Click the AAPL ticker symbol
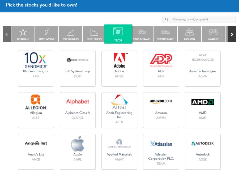Screen dimensions: 239x174 tap(78, 159)
